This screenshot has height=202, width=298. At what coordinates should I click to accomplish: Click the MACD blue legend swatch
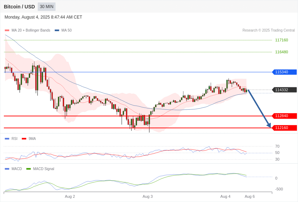point(7,169)
